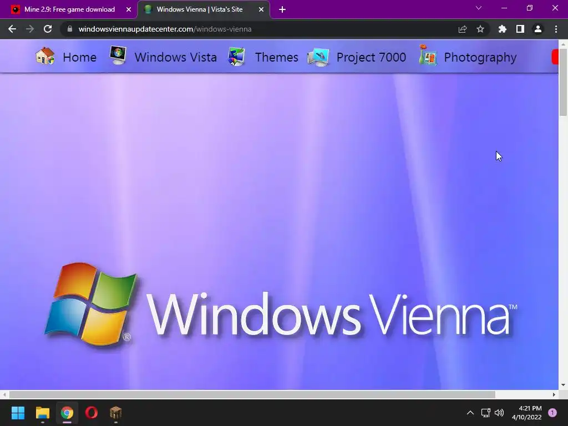The width and height of the screenshot is (568, 426).
Task: Go to the Themes section
Action: [277, 57]
